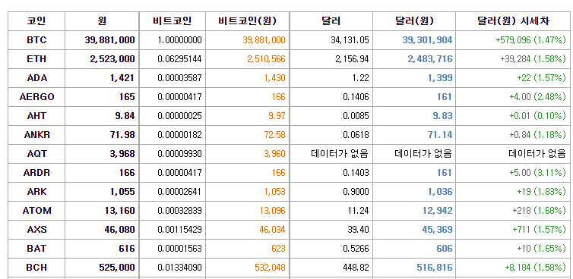Screen dimensions: 573x279
Task: Click blue value 71.14
Action: pos(440,135)
